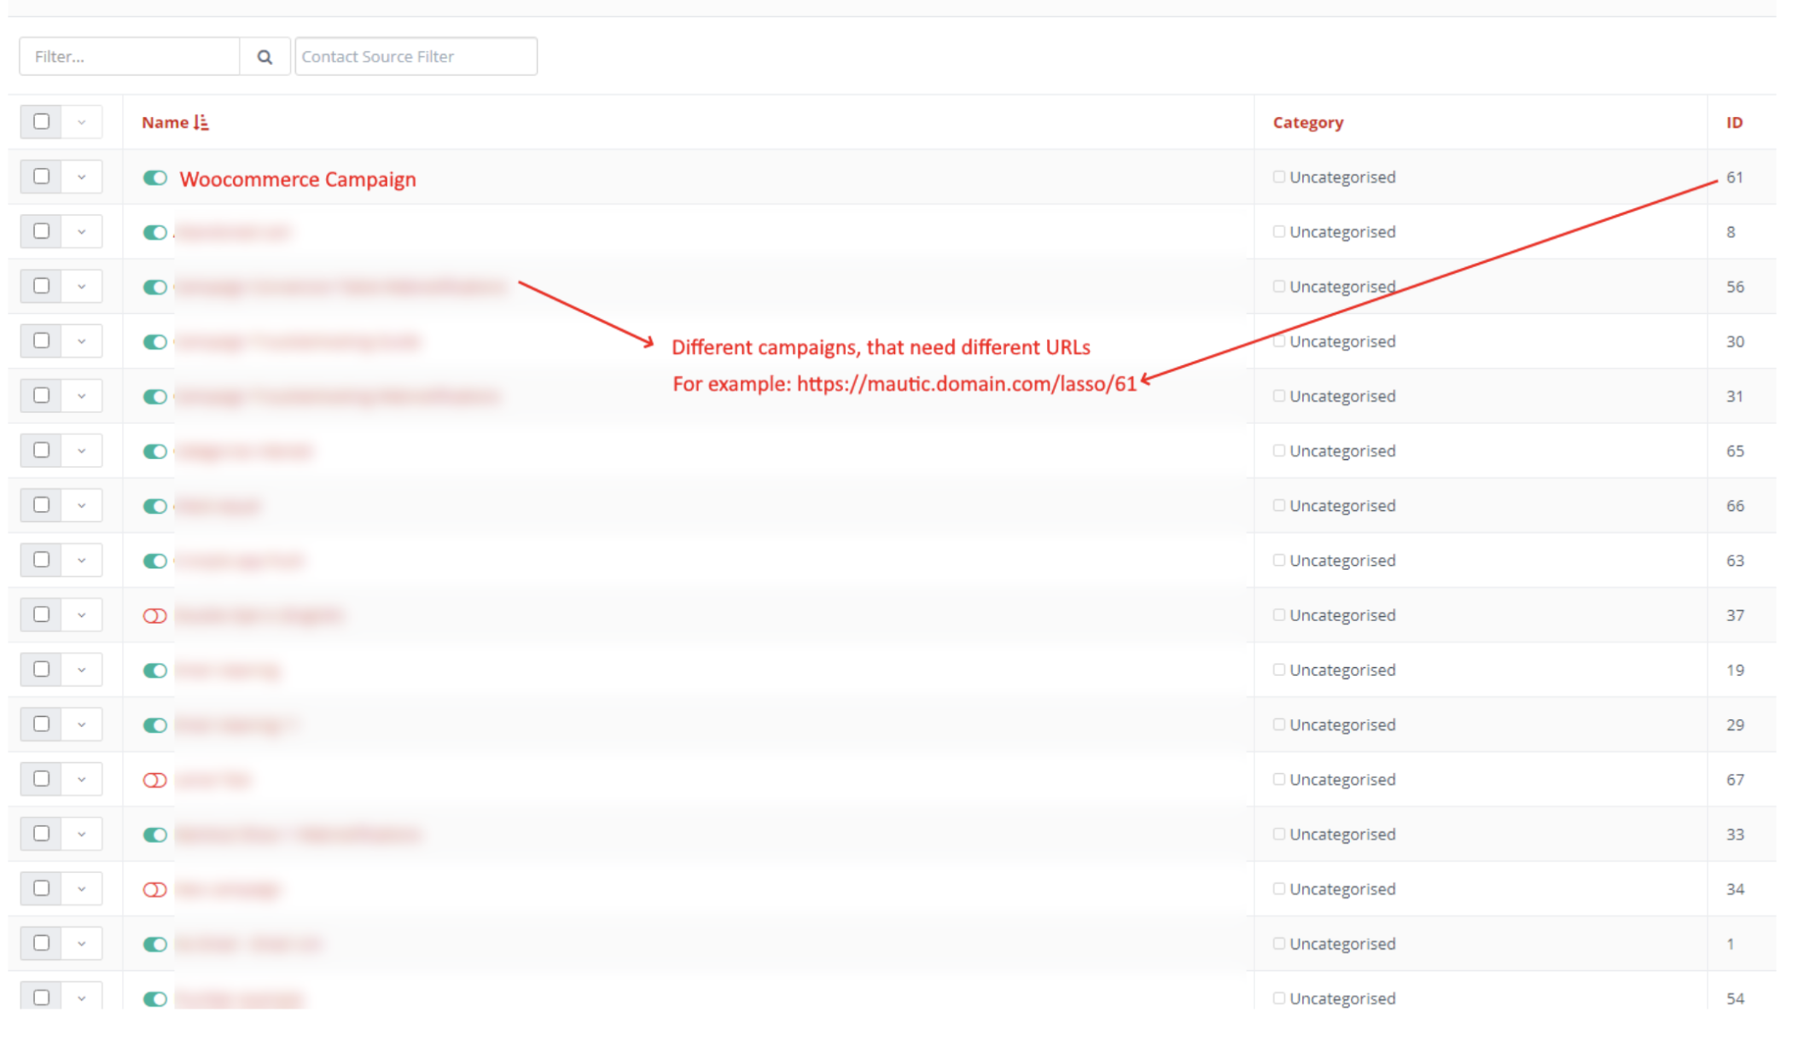This screenshot has width=1815, height=1041.
Task: Click the sort icon beside the Name header
Action: [x=202, y=122]
